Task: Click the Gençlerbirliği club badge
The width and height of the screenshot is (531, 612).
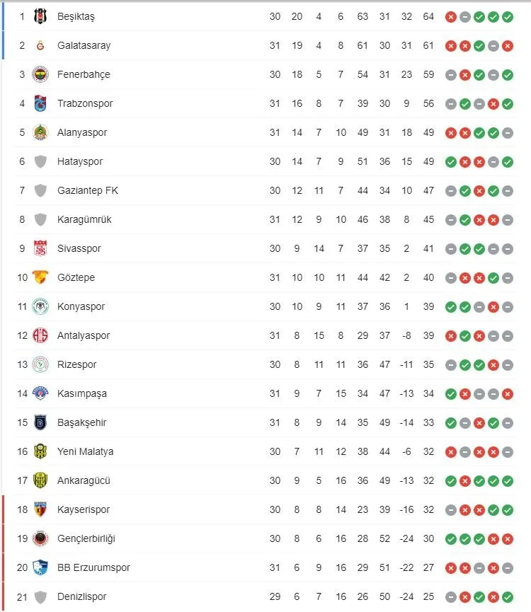Action: (40, 538)
